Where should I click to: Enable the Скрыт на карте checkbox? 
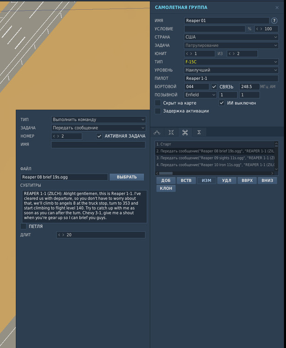tap(158, 103)
